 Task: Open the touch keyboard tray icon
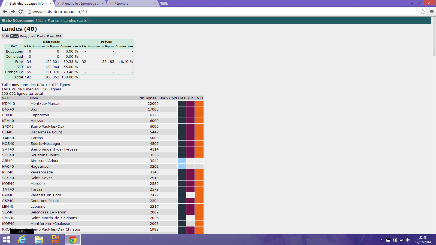click(x=388, y=240)
